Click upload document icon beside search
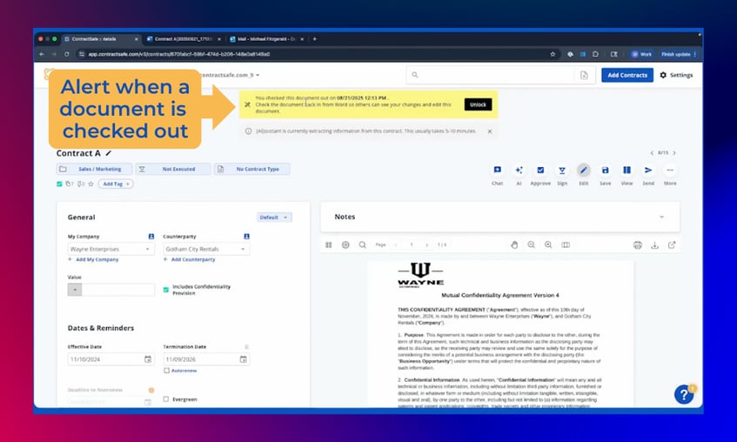The width and height of the screenshot is (737, 442). coord(584,75)
